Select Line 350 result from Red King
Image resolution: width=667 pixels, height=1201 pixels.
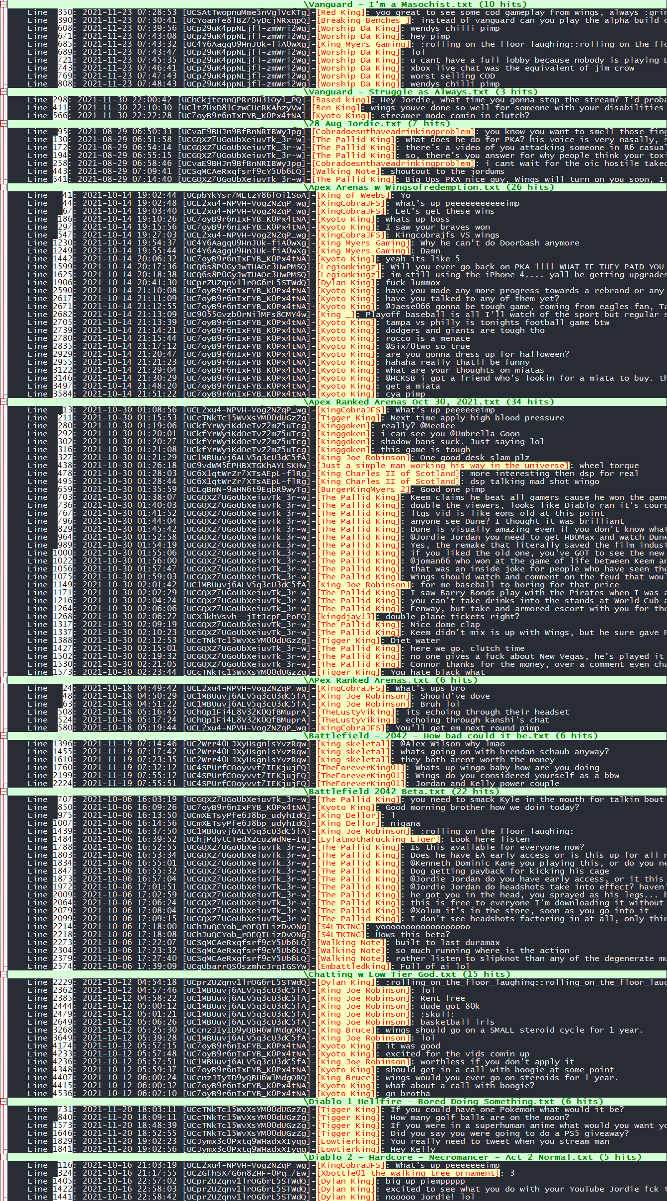337,12
